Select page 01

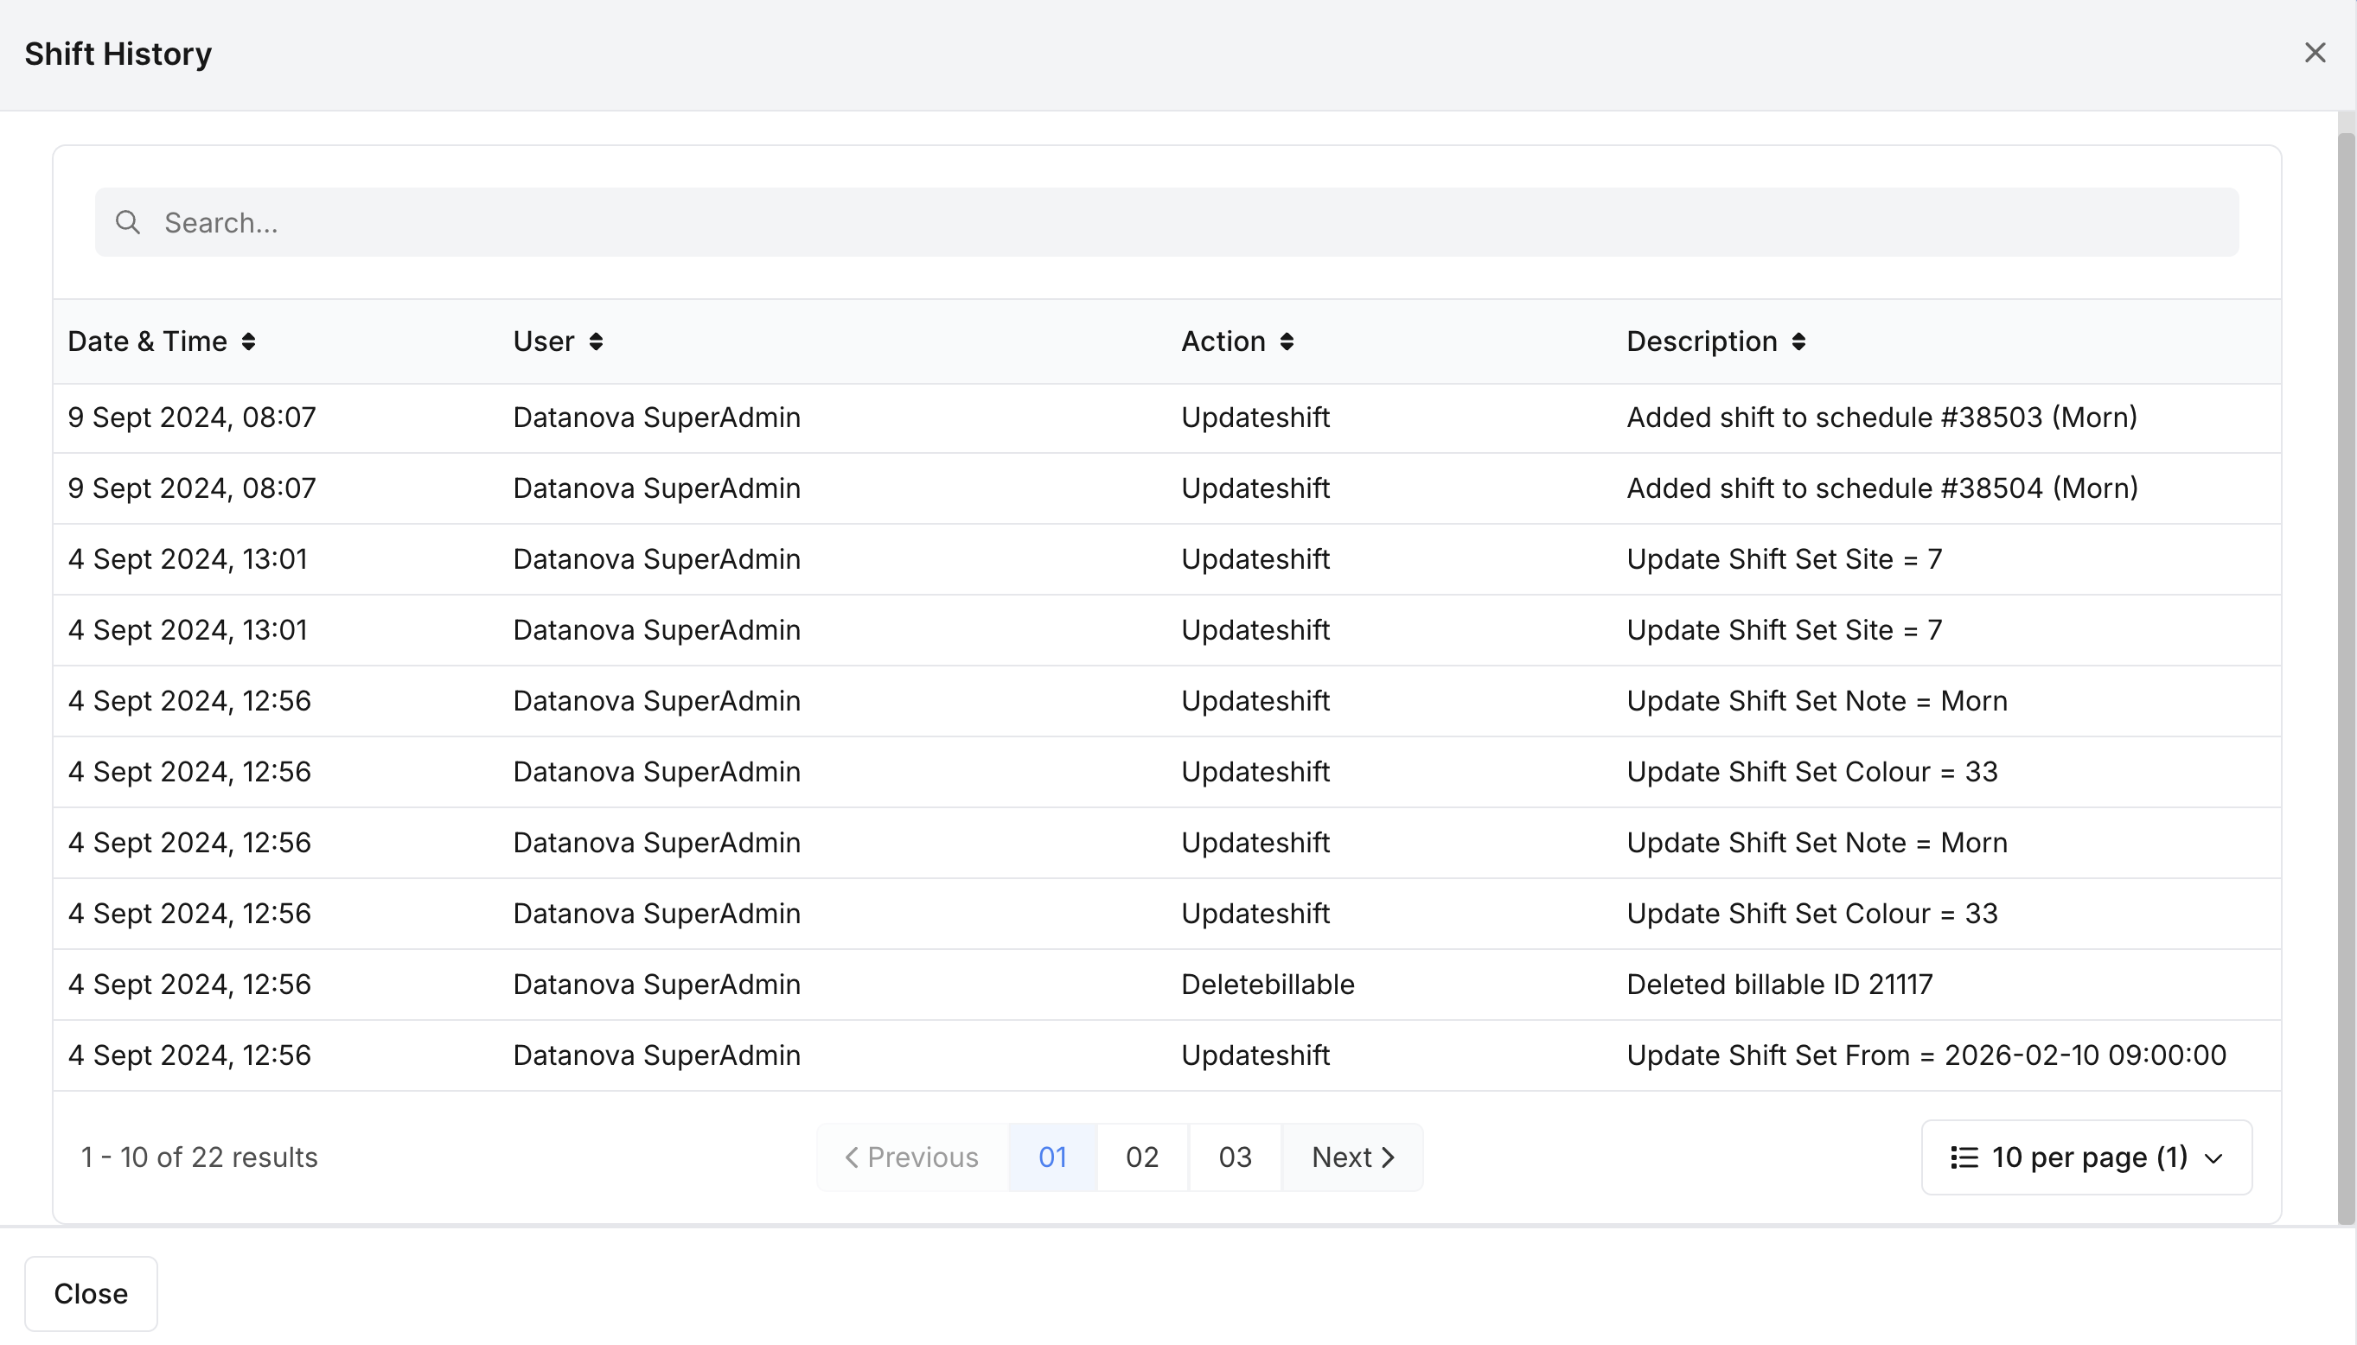pyautogui.click(x=1052, y=1157)
